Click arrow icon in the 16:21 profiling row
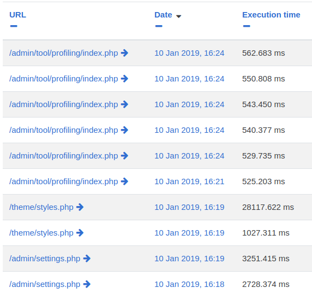 [124, 181]
